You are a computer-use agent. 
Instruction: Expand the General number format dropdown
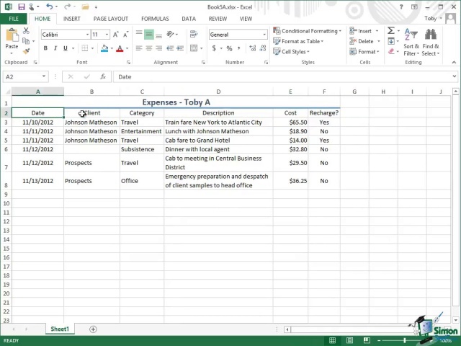[264, 35]
